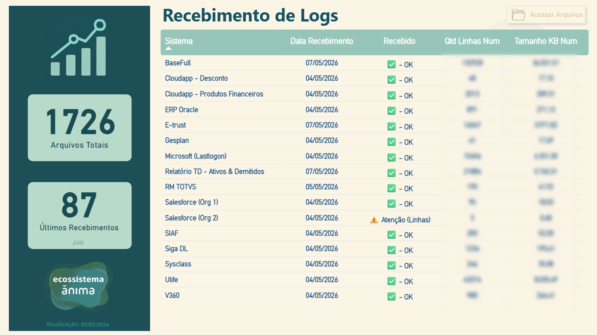Screen dimensions: 597x335
Task: Sort by Recebido column header
Action: click(x=399, y=41)
